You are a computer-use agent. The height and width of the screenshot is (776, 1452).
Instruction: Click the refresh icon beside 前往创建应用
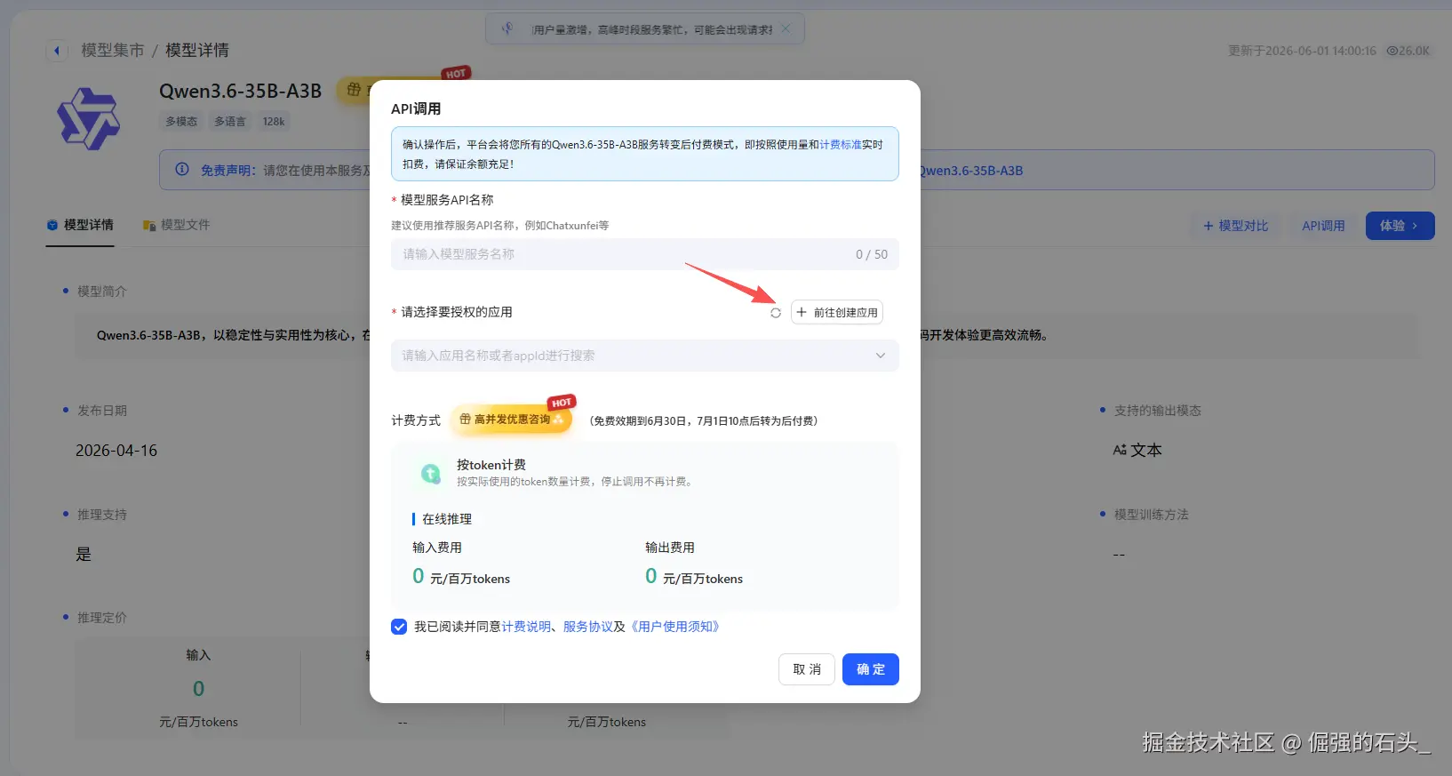tap(776, 313)
